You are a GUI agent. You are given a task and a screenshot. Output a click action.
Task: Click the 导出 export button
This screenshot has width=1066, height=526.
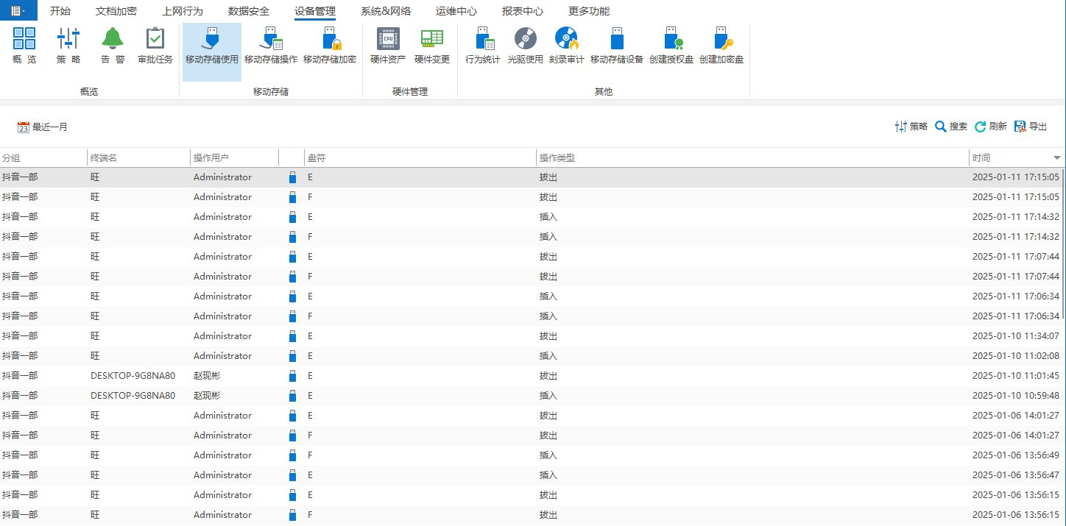1031,127
